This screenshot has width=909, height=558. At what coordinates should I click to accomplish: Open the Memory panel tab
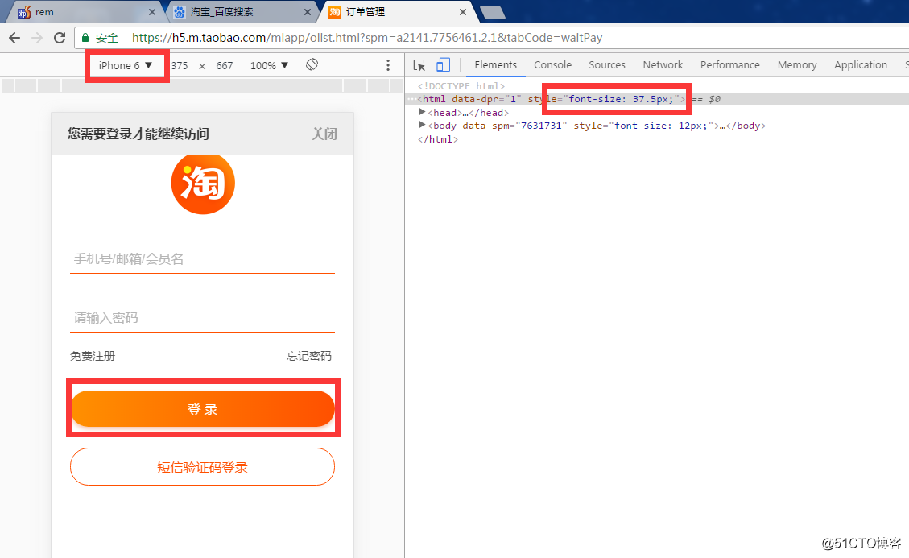click(797, 65)
